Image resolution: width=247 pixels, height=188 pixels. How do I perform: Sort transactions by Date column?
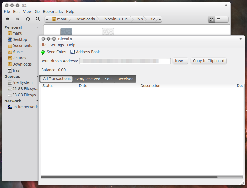108,86
